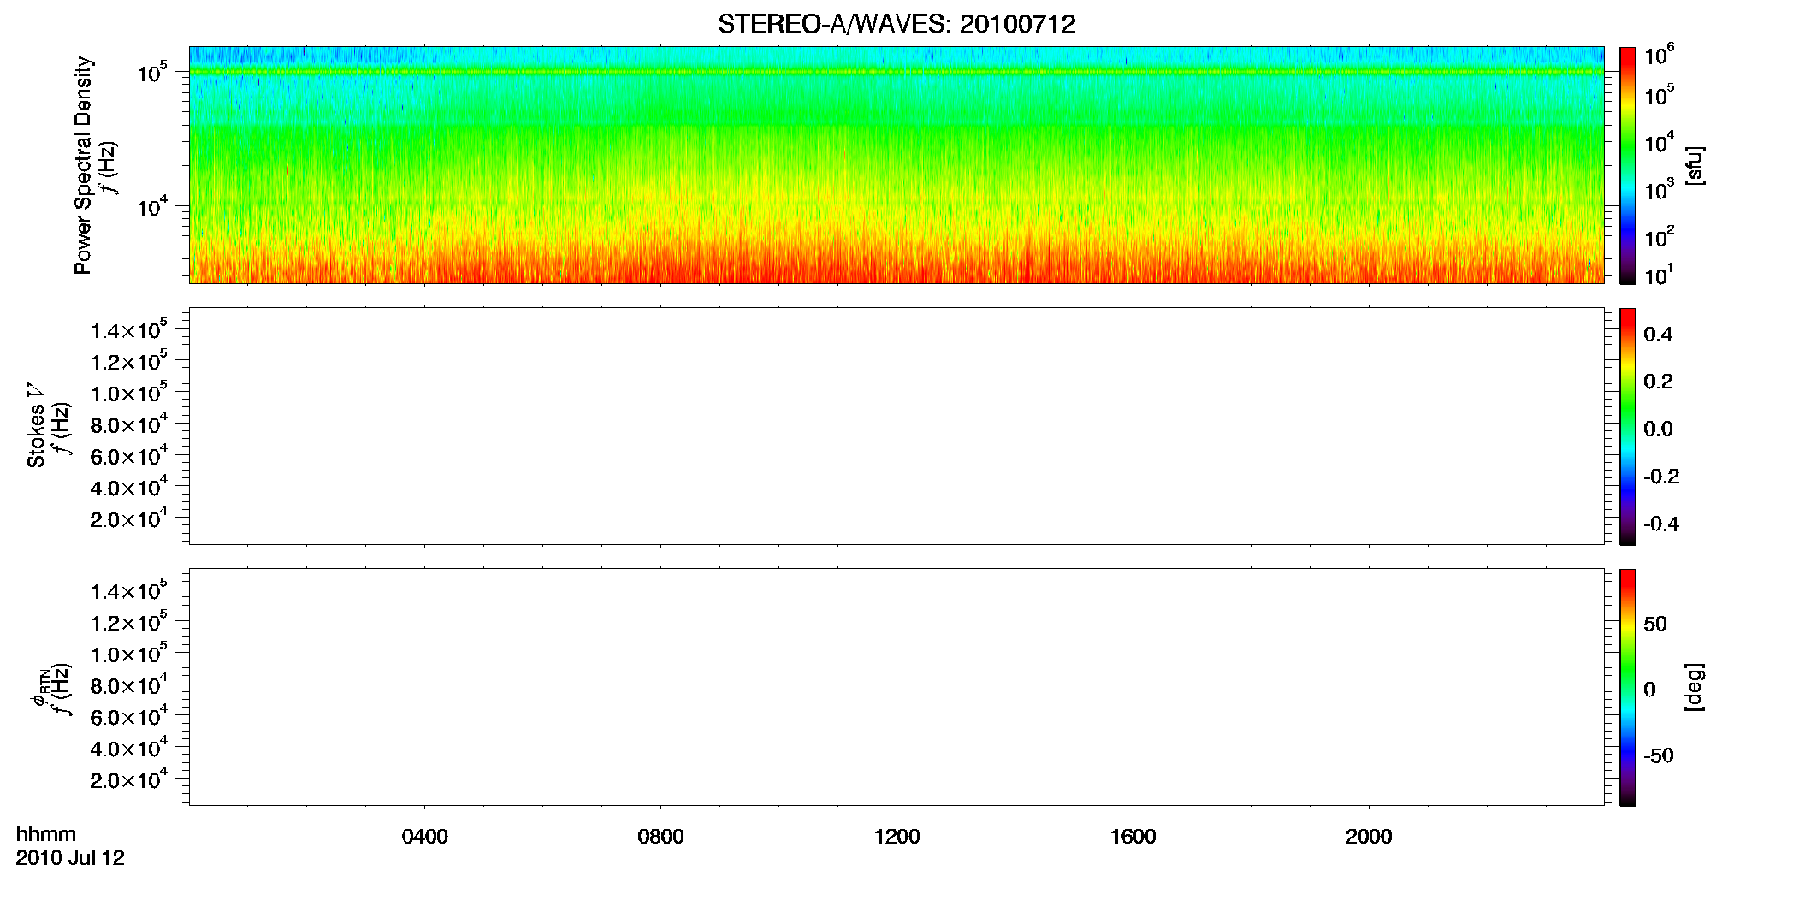The width and height of the screenshot is (1793, 924).
Task: Click the 10^6 value on sfu colorbar
Action: [1660, 56]
